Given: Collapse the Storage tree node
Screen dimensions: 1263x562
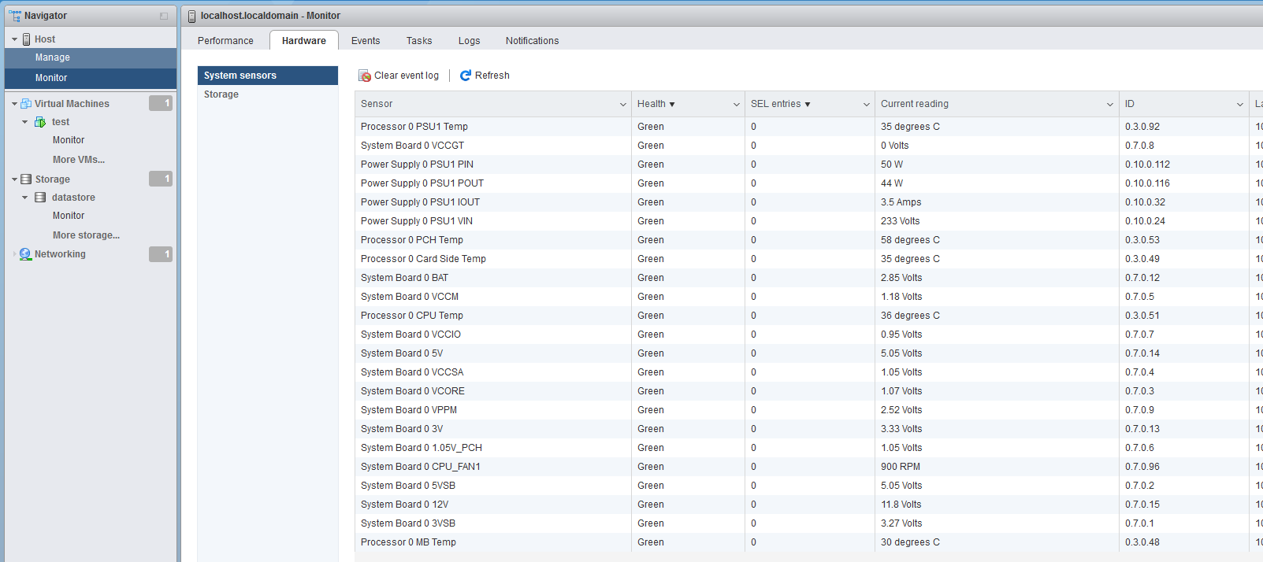Looking at the screenshot, I should point(14,179).
